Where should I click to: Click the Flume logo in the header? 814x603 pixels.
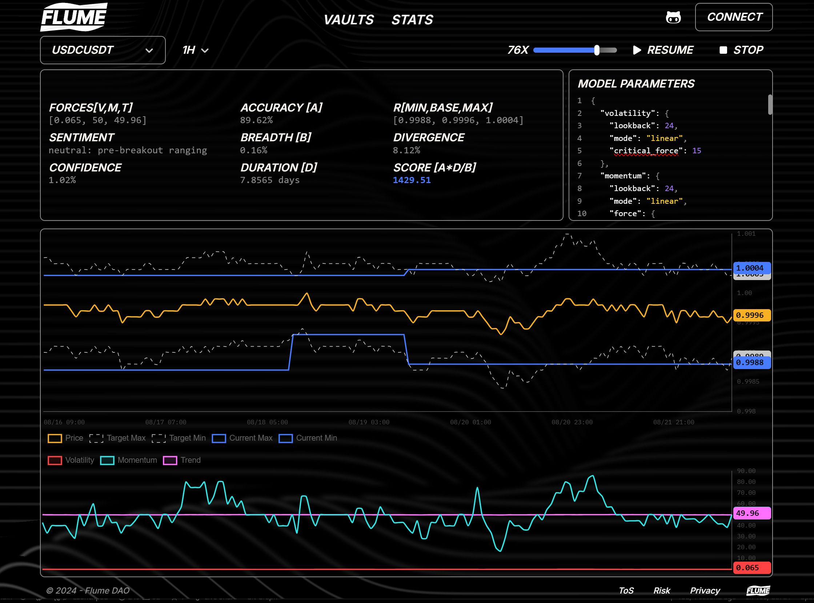[x=73, y=17]
